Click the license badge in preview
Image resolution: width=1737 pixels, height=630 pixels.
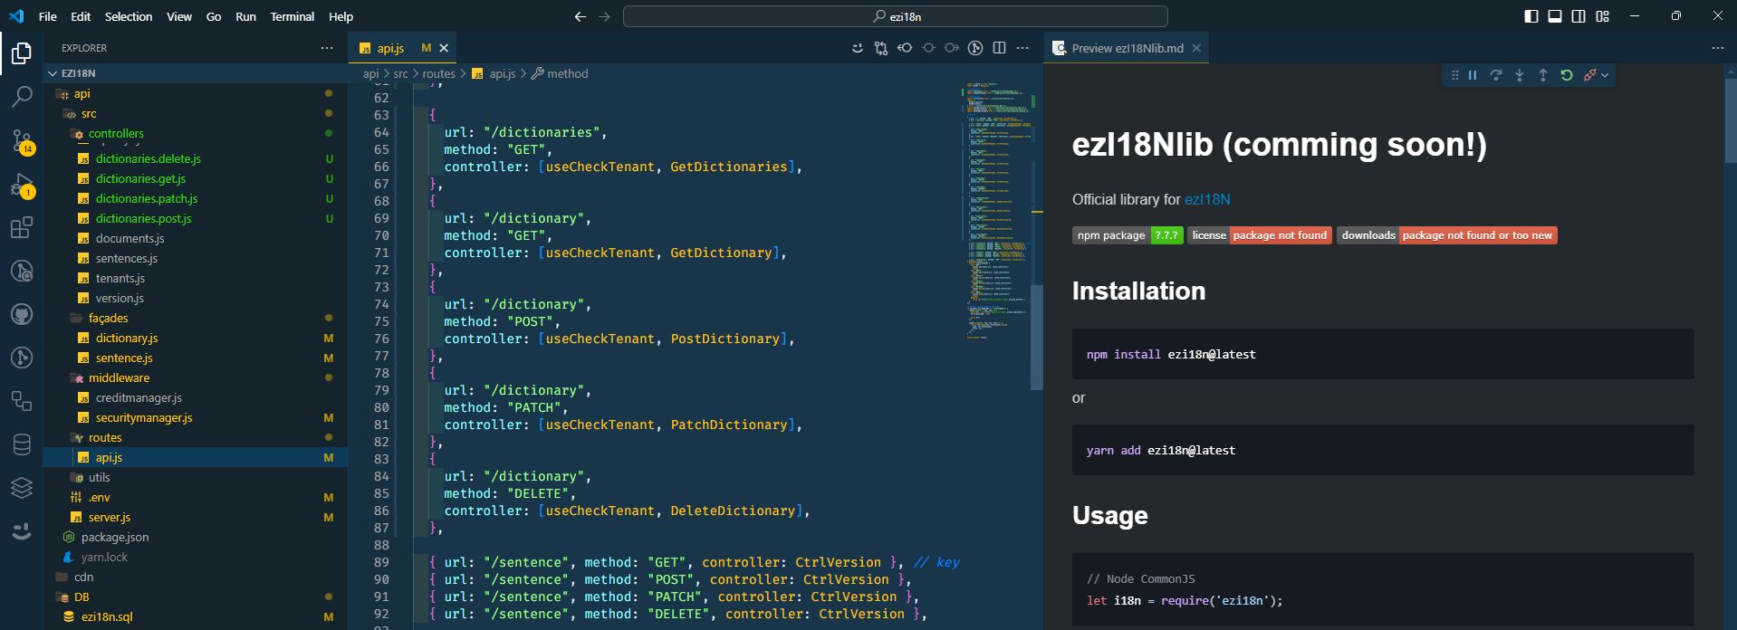(1260, 235)
